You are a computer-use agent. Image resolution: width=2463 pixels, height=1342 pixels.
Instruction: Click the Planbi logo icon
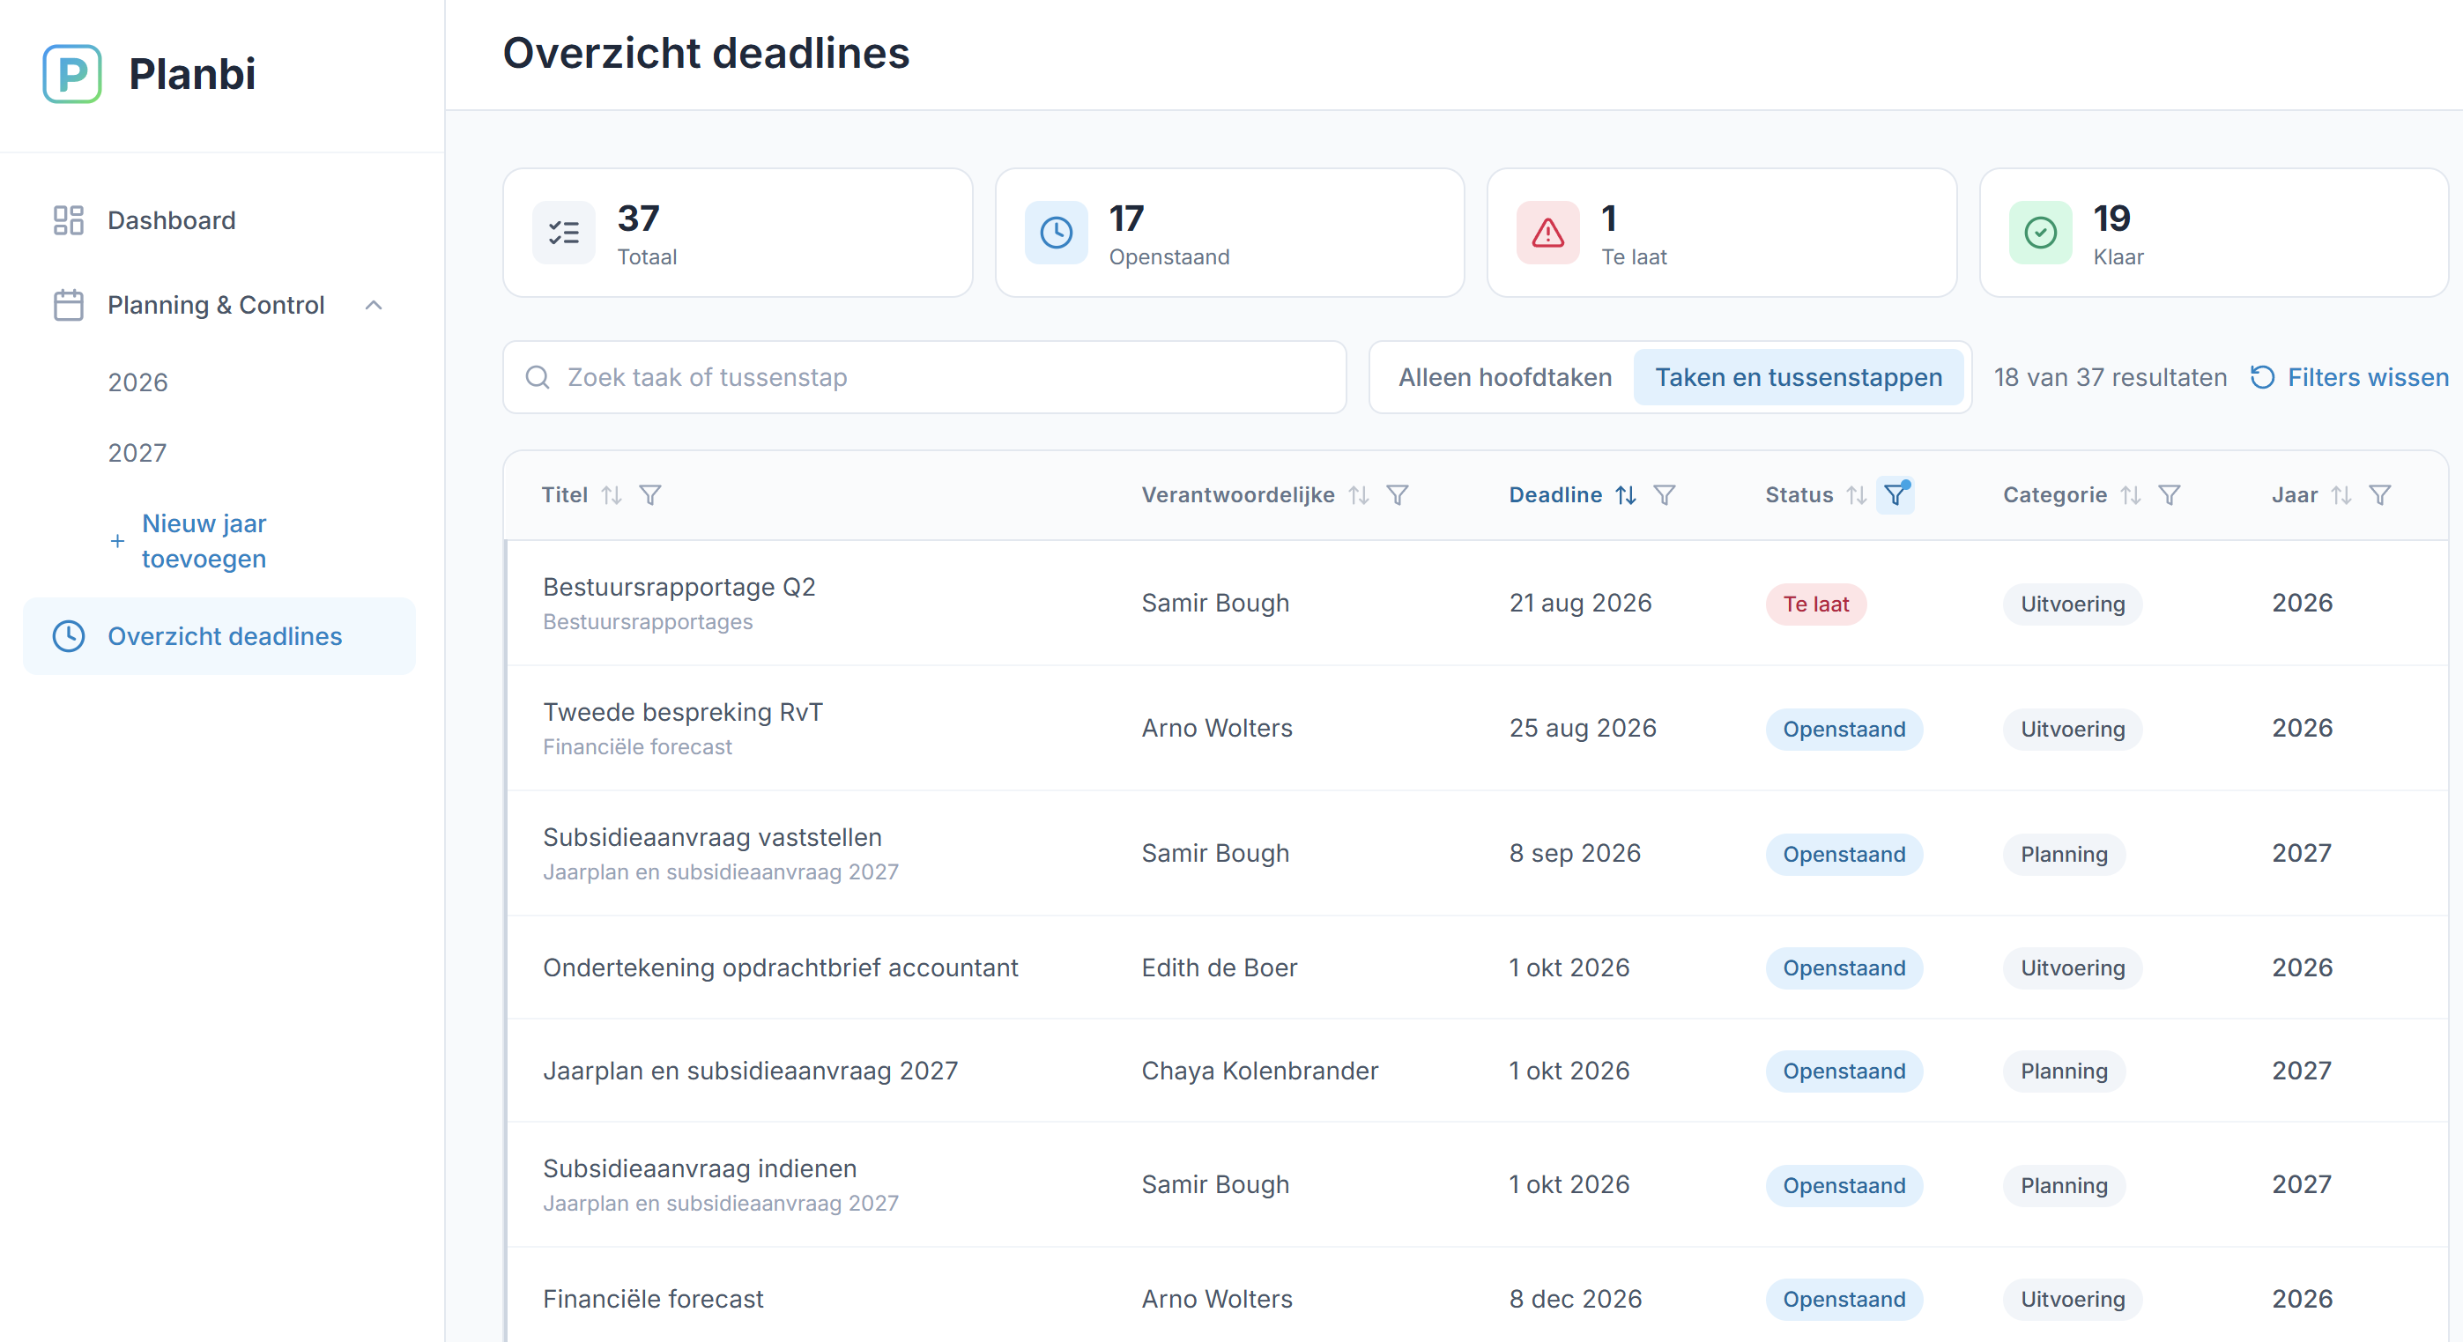[71, 74]
